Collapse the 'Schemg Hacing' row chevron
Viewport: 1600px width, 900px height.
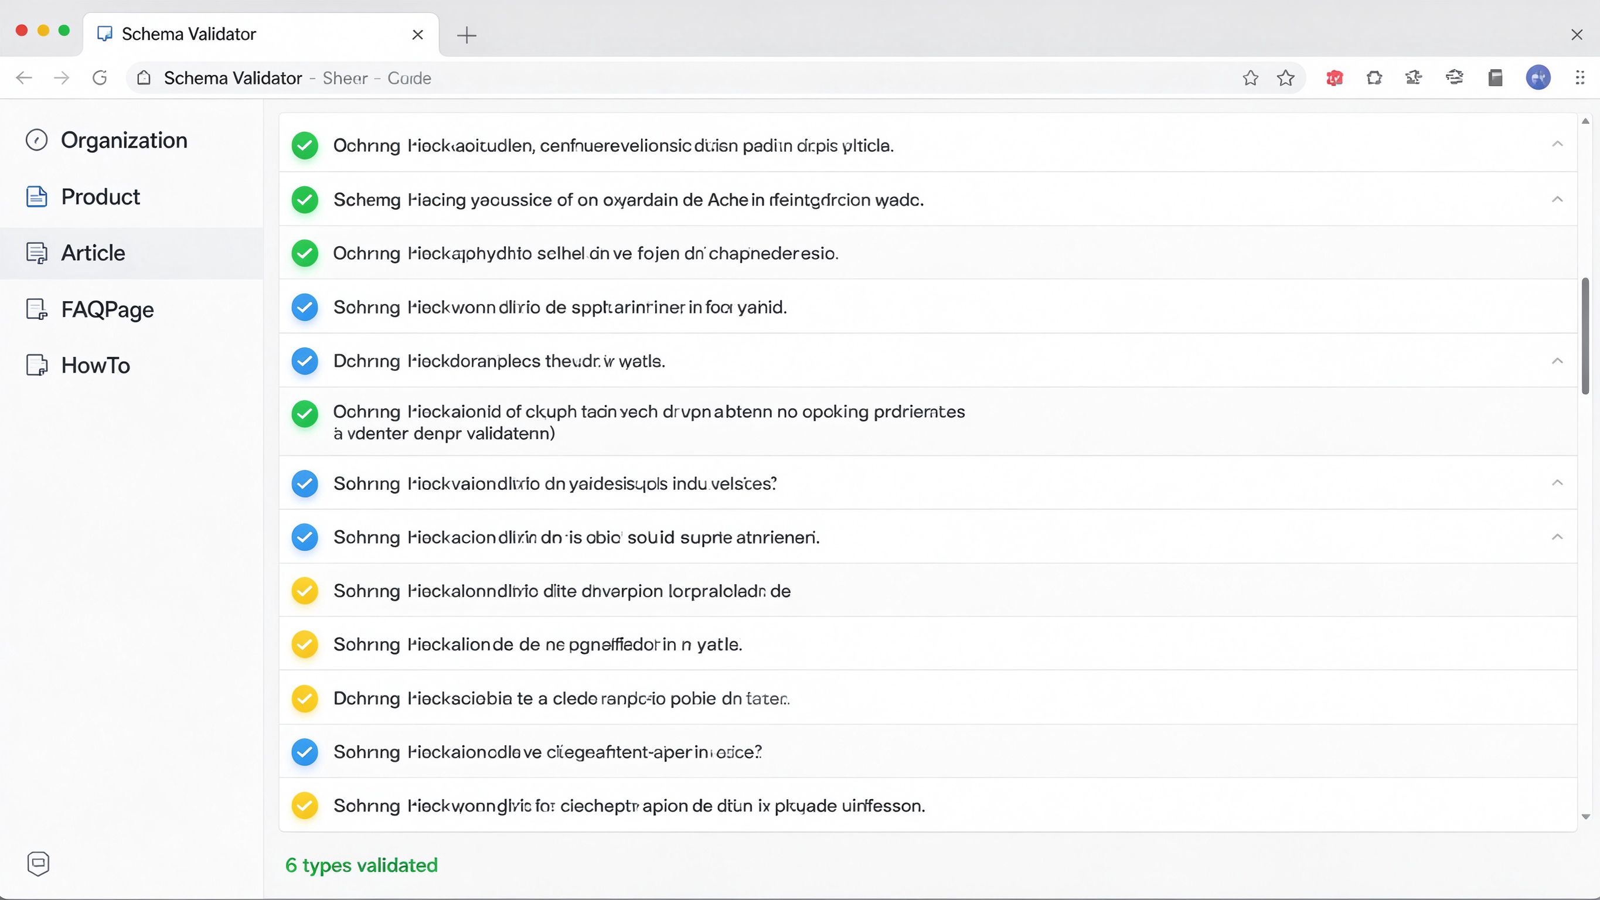point(1557,199)
